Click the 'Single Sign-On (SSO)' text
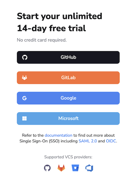Viewport: 134px width, 173px height. click(40, 141)
